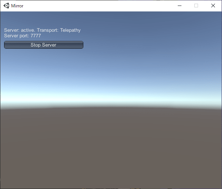Minimize the Mirror window
The height and width of the screenshot is (189, 222).
(x=180, y=6)
